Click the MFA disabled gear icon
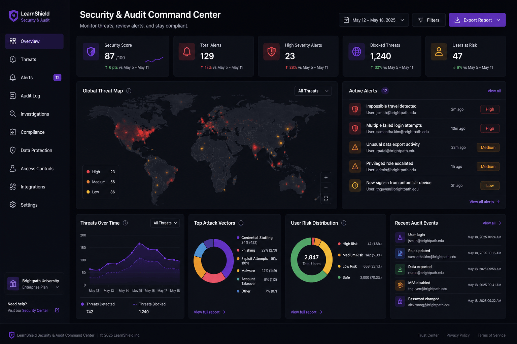The height and width of the screenshot is (344, 517). pos(400,285)
